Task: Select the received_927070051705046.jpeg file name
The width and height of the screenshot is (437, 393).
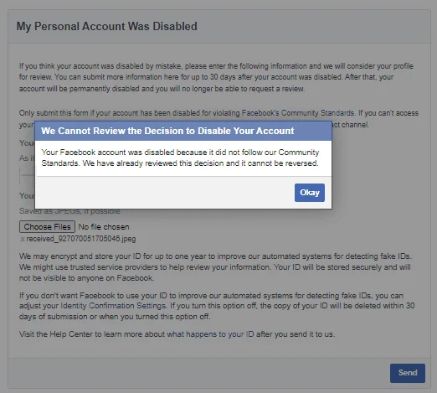Action: [x=81, y=239]
